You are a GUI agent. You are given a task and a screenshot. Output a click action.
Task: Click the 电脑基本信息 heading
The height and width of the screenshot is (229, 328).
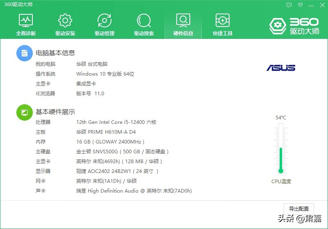click(x=55, y=53)
